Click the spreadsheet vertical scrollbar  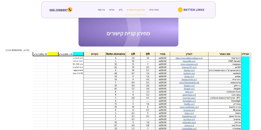click(x=251, y=68)
